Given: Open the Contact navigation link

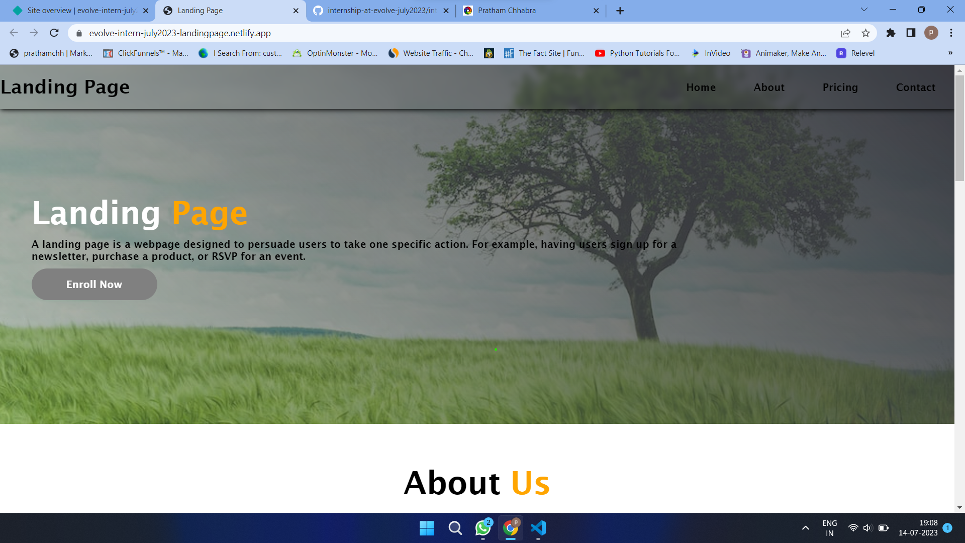Looking at the screenshot, I should [915, 87].
